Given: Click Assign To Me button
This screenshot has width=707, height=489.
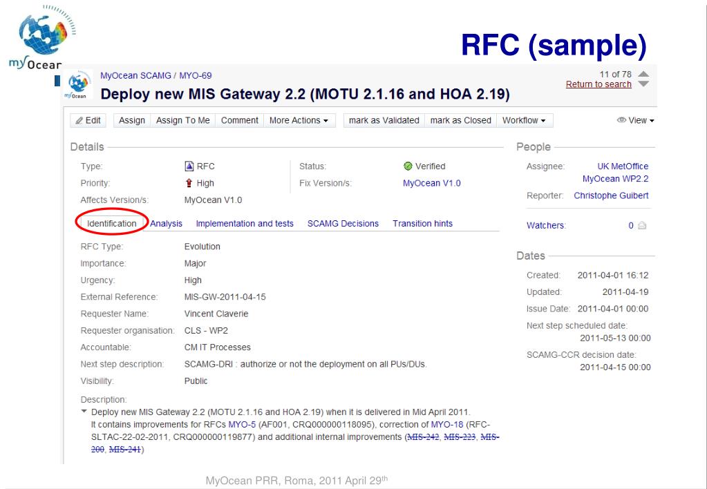Looking at the screenshot, I should point(182,120).
